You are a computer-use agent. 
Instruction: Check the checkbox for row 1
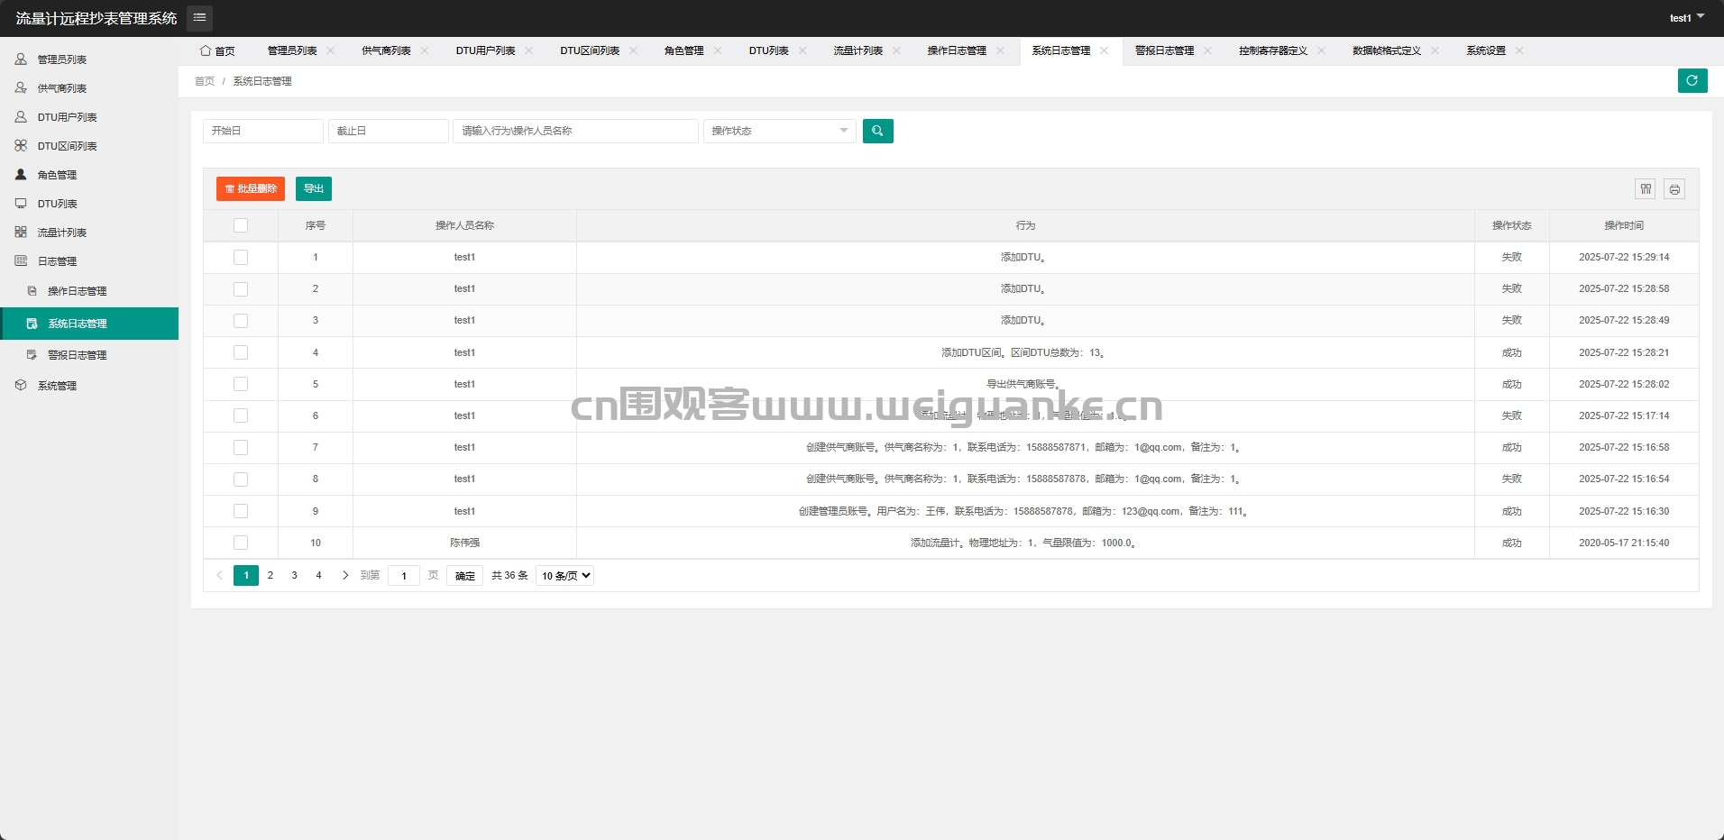pyautogui.click(x=241, y=257)
